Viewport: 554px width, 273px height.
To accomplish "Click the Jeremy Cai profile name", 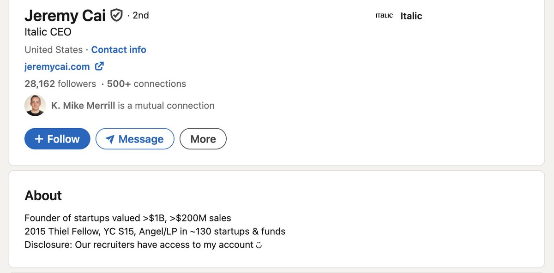I will [x=65, y=15].
